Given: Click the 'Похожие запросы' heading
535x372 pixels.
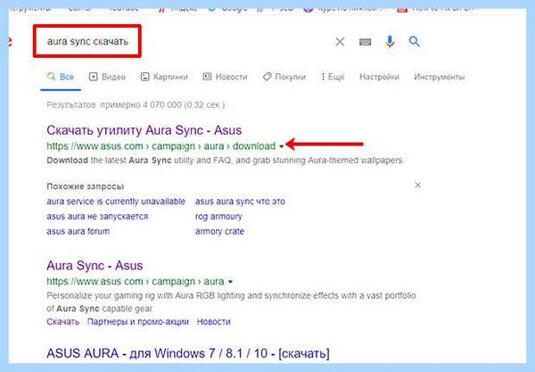Looking at the screenshot, I should tap(85, 186).
